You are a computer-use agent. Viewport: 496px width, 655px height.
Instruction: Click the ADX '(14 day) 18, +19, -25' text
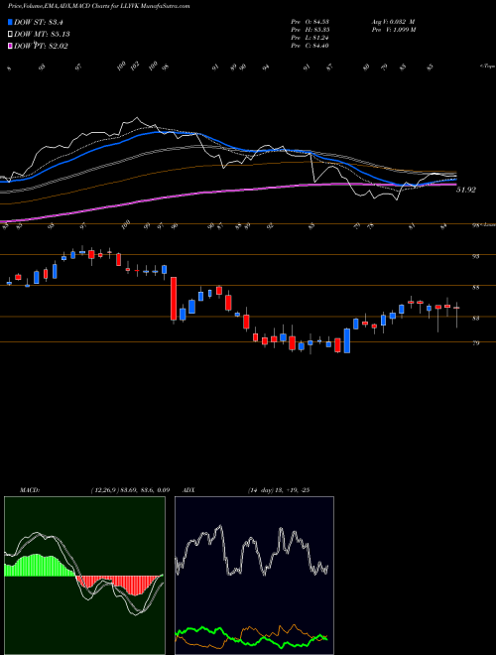click(278, 490)
